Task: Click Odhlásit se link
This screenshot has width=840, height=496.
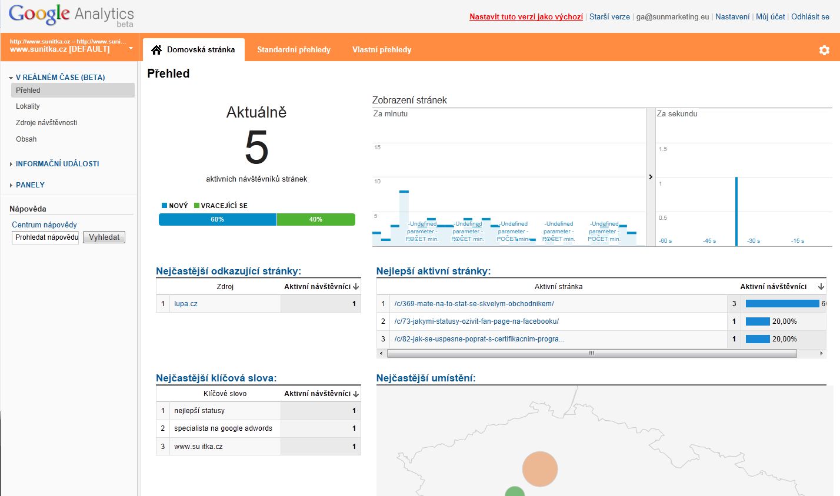Action: 810,17
